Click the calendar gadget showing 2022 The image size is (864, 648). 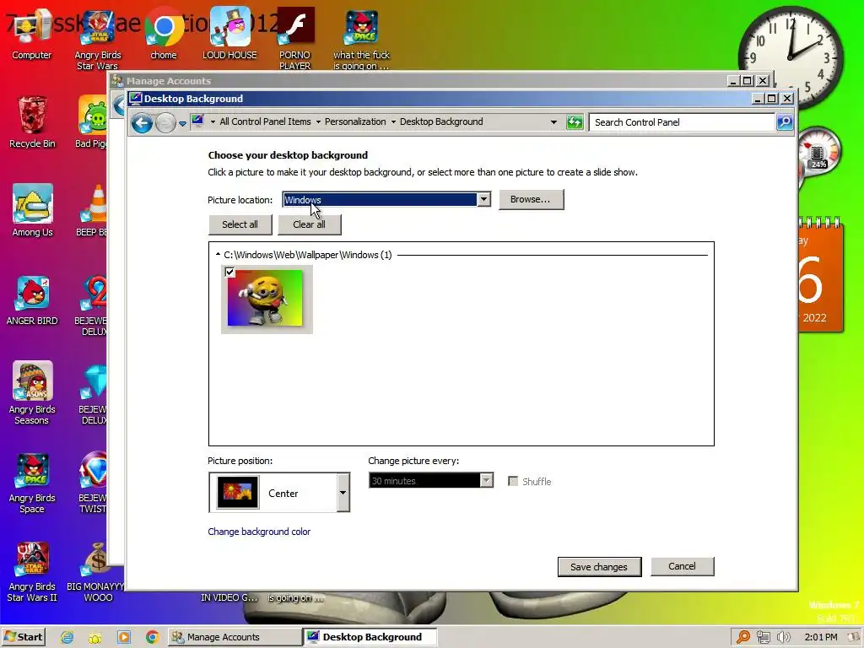(820, 274)
